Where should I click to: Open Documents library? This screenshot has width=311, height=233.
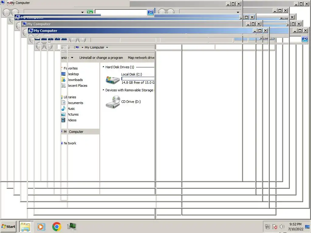pos(75,103)
